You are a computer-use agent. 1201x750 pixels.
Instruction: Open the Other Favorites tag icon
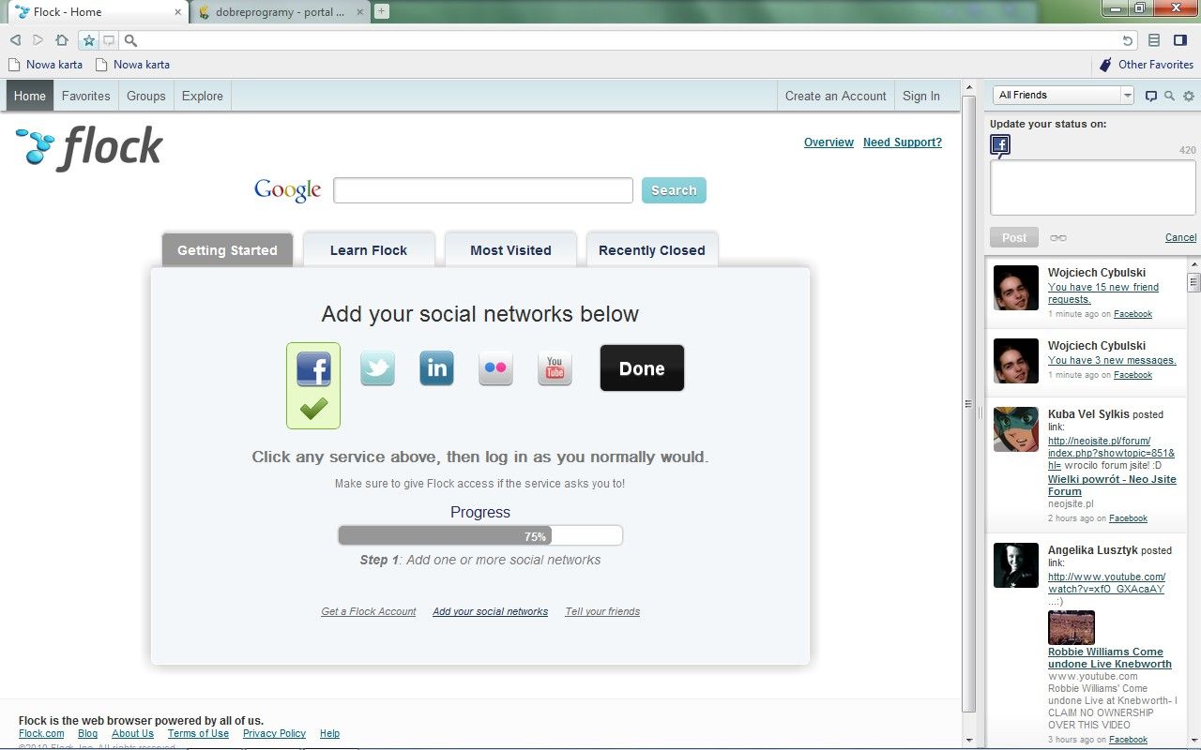1106,65
